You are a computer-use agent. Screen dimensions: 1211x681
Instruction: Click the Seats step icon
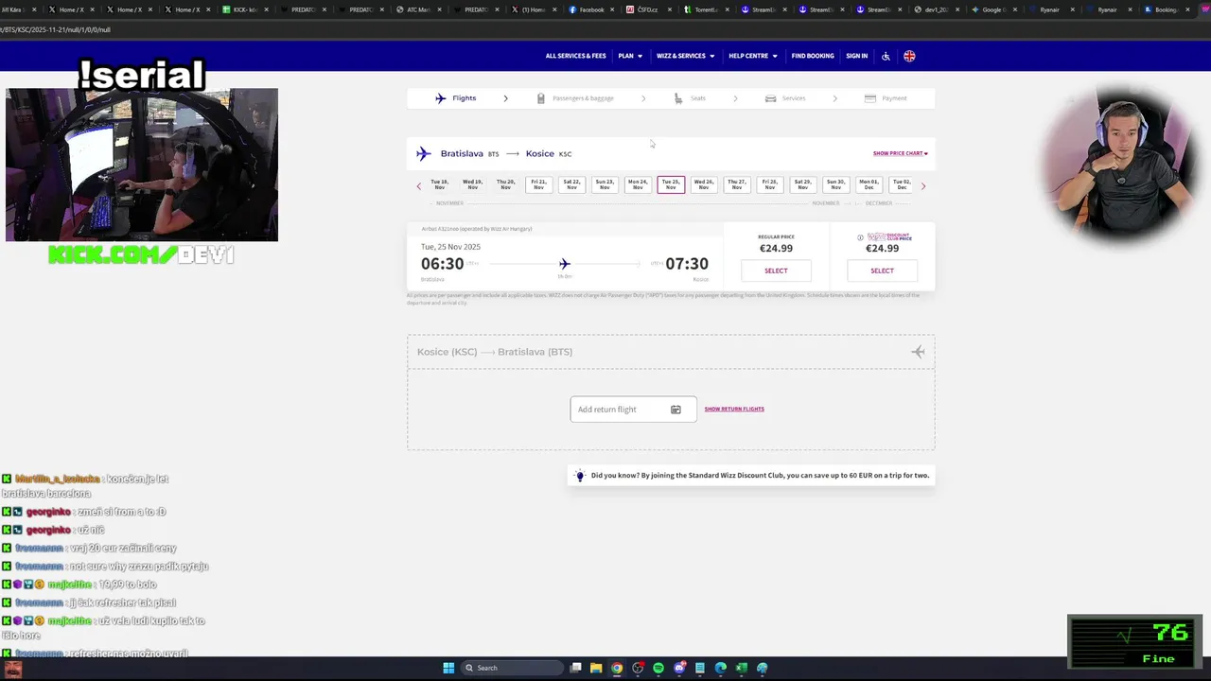point(678,98)
